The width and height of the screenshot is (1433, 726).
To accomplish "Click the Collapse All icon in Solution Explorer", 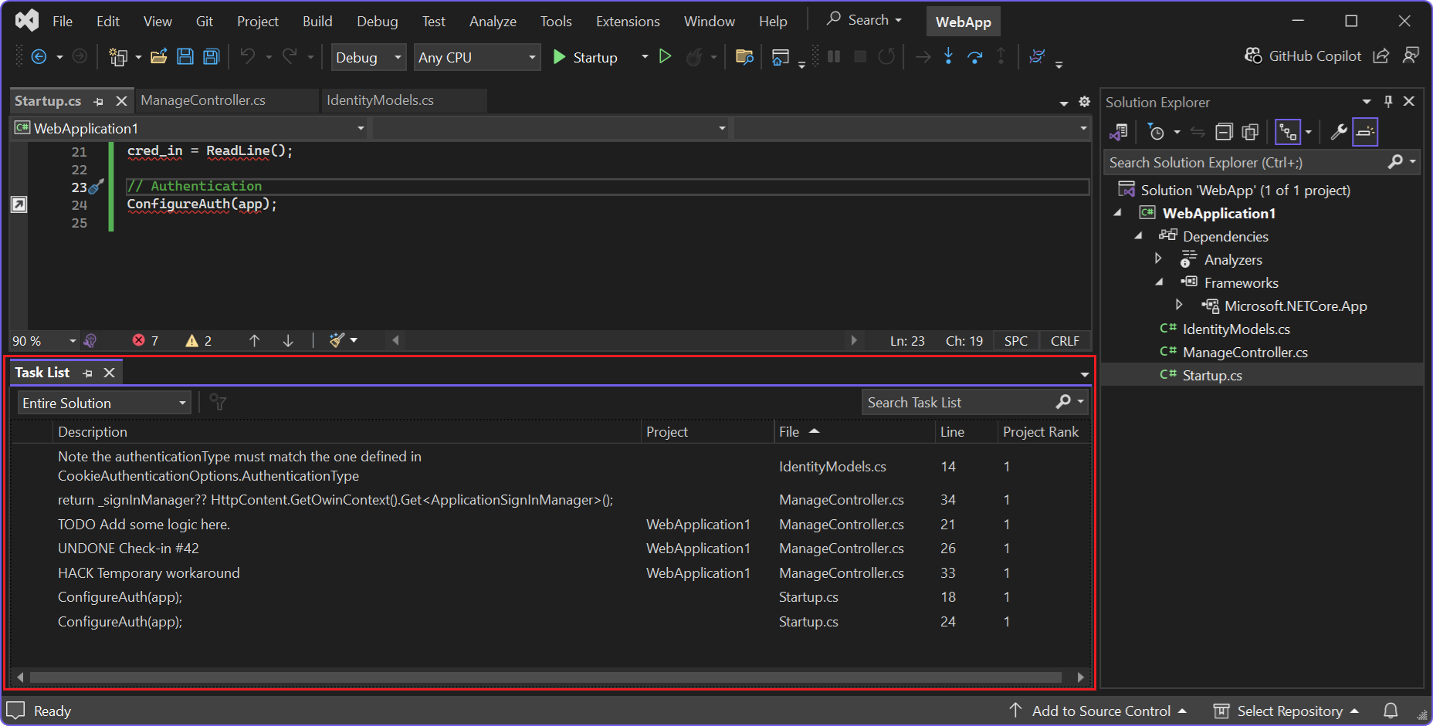I will 1224,132.
